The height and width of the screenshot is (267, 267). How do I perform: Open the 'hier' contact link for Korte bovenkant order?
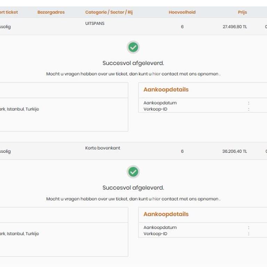(x=156, y=199)
